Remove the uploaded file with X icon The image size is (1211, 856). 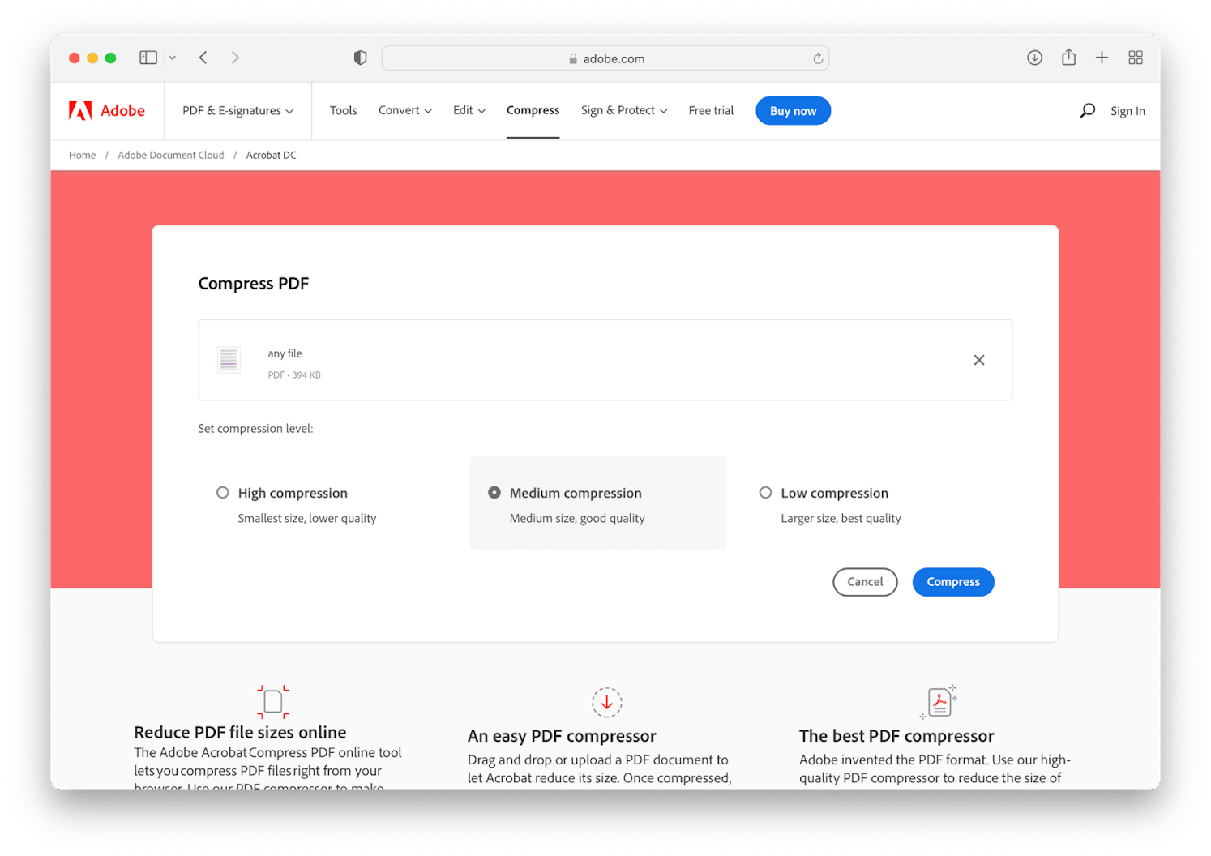tap(978, 360)
